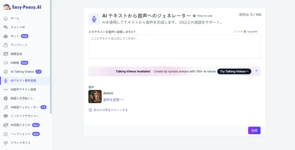This screenshot has width=295, height=150.
Task: Open AI音声テキスト変換 in the sidebar
Action: [23, 89]
